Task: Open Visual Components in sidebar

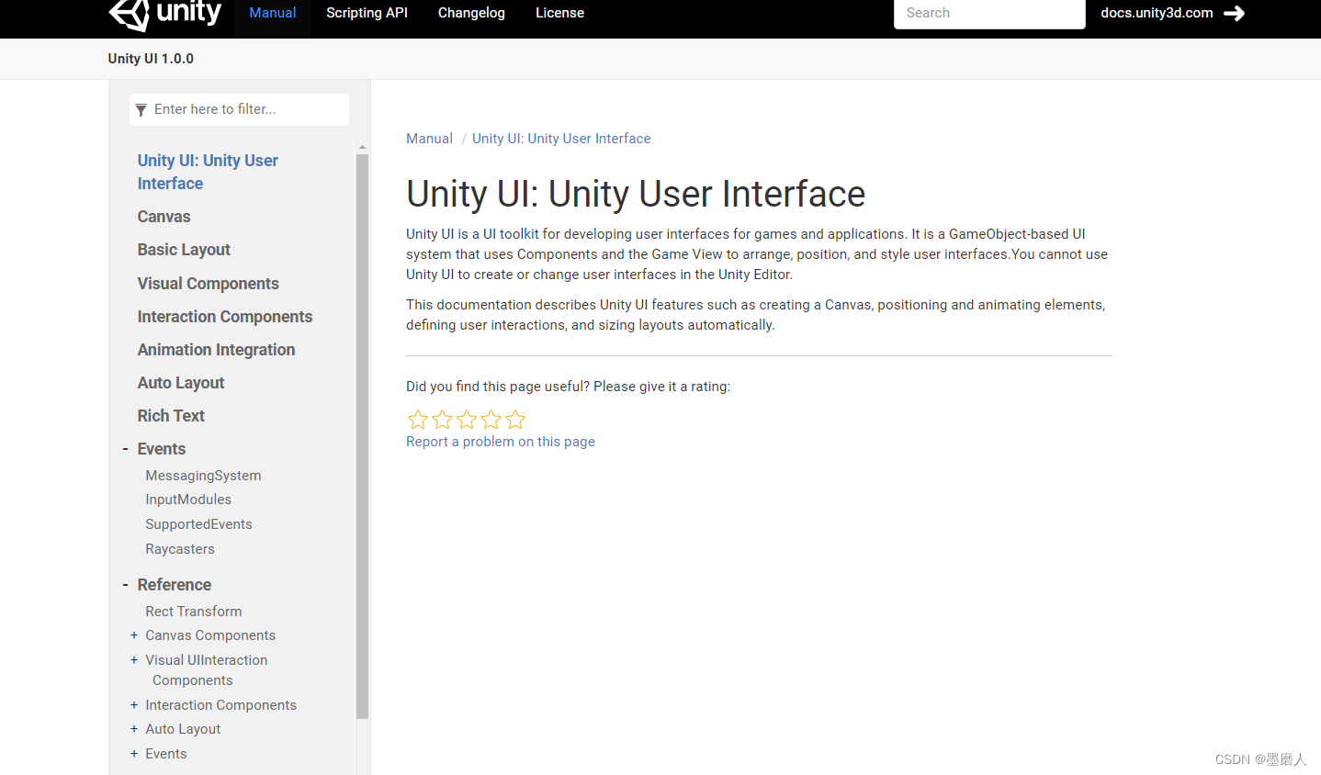Action: (x=208, y=284)
